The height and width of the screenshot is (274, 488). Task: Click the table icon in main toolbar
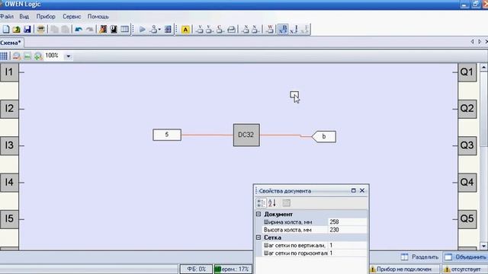coord(124,29)
